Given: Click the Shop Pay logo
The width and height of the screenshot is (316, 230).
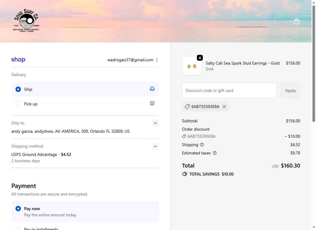Looking at the screenshot, I should click(18, 60).
